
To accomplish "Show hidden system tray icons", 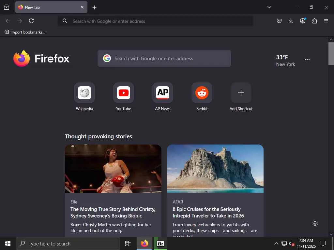I will tap(276, 243).
